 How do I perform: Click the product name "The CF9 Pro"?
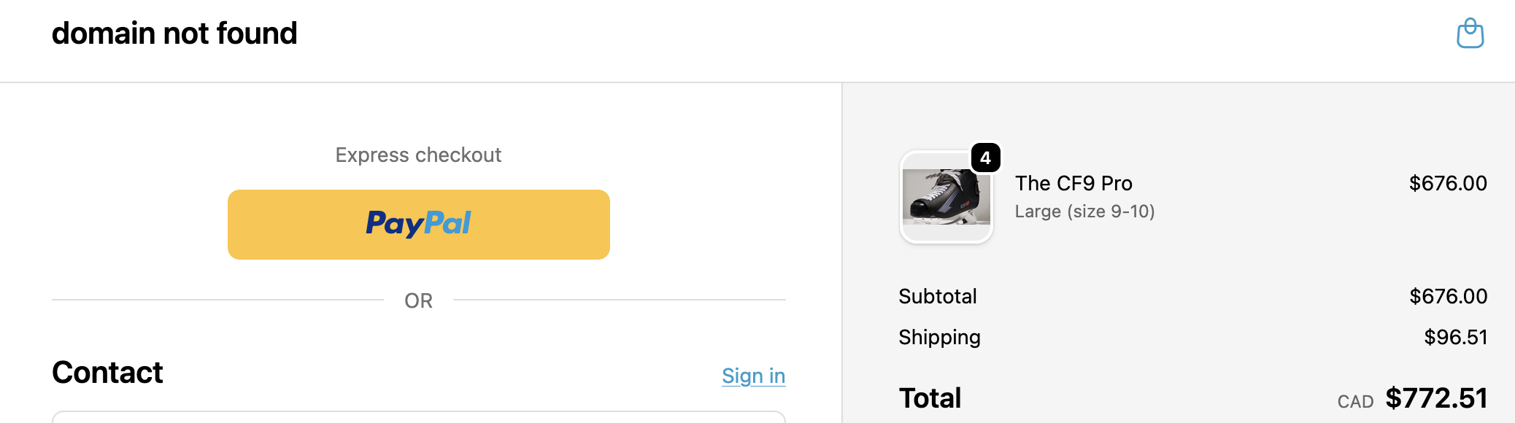point(1073,183)
